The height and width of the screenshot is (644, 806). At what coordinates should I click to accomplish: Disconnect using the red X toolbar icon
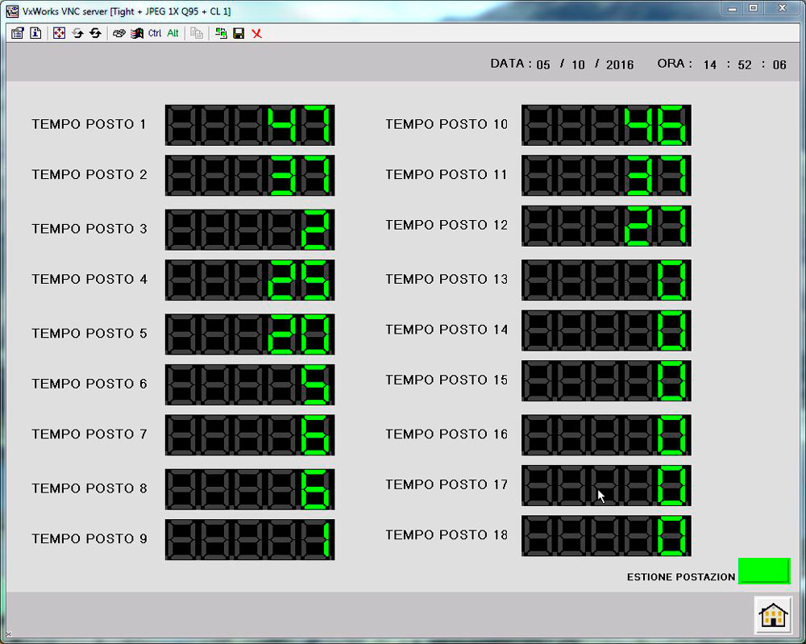tap(257, 34)
